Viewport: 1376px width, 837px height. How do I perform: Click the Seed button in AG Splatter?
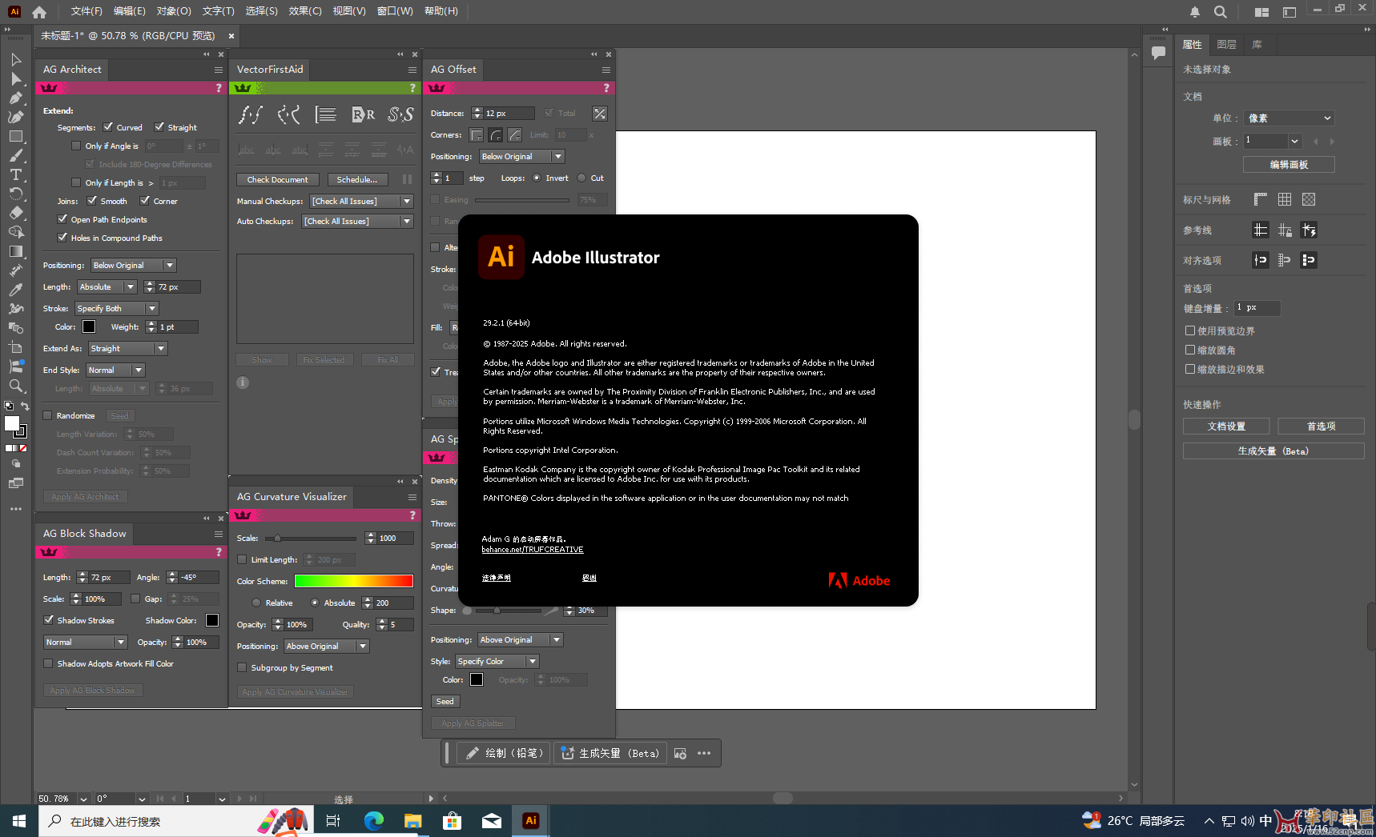(x=445, y=702)
